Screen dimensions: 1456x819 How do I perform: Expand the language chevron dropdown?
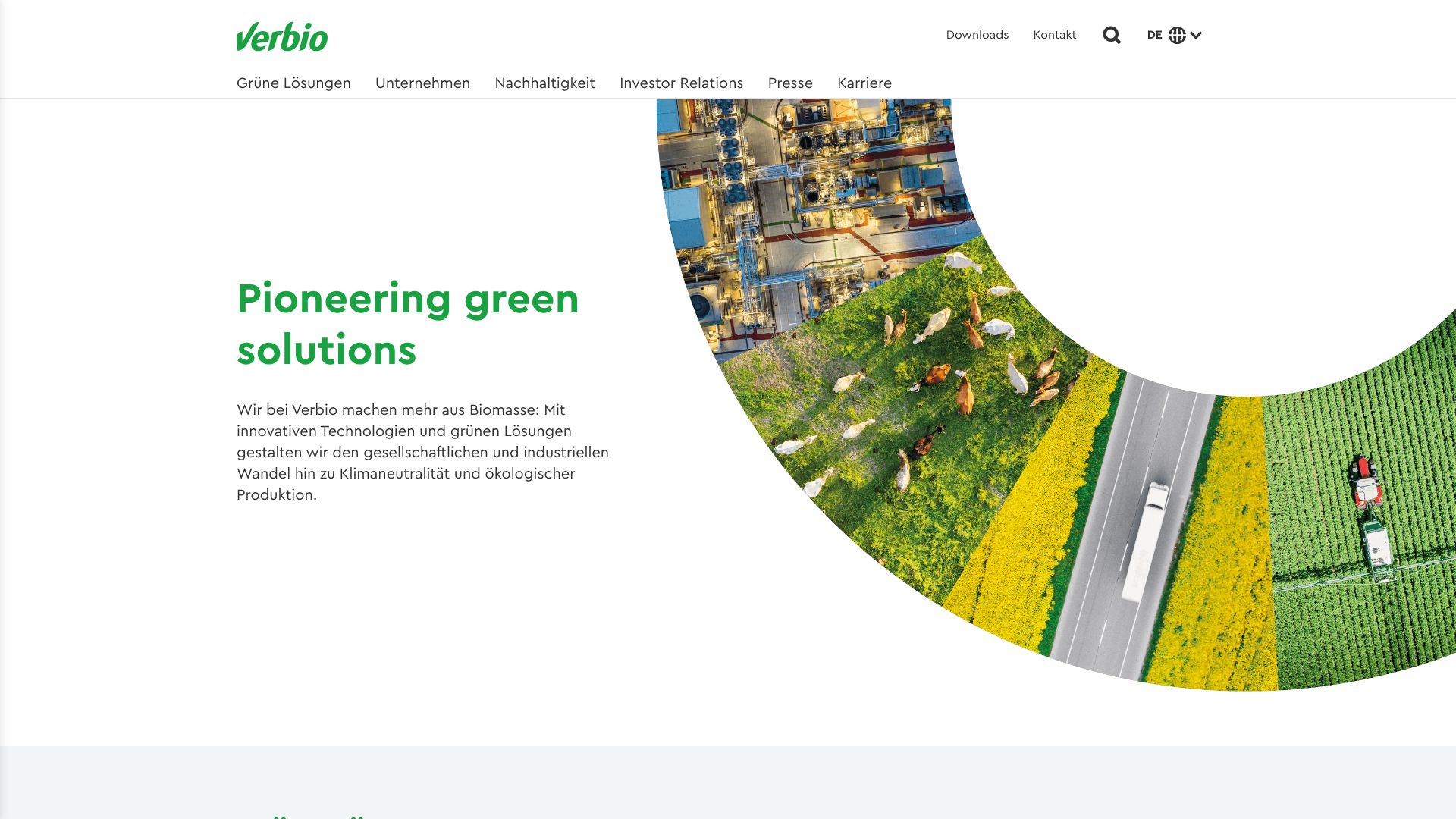(1196, 35)
